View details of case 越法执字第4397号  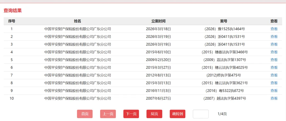coord(274,98)
